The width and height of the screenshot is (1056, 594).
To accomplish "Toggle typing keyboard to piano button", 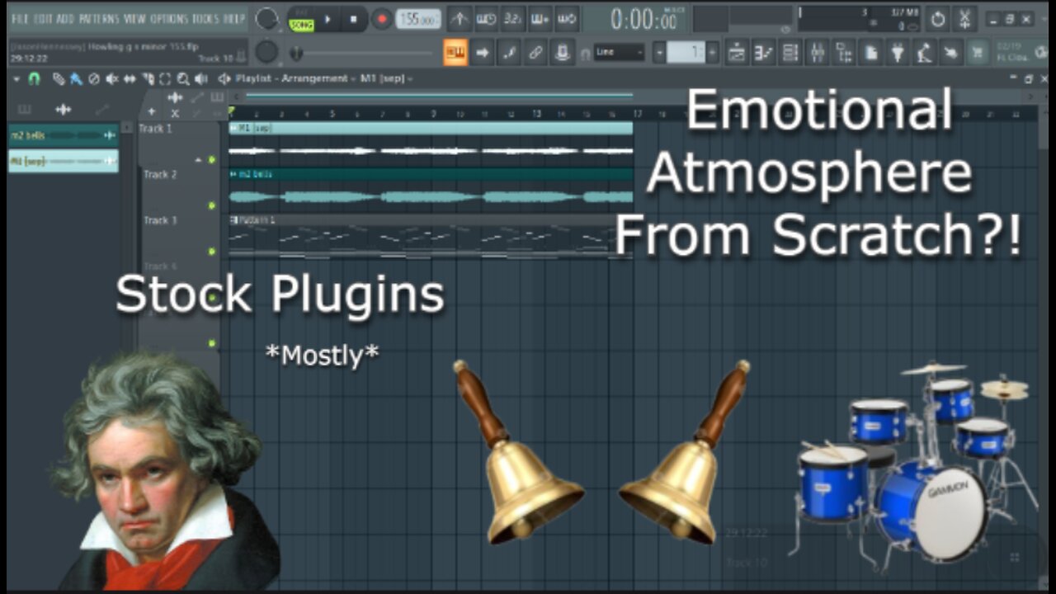I will [x=455, y=53].
